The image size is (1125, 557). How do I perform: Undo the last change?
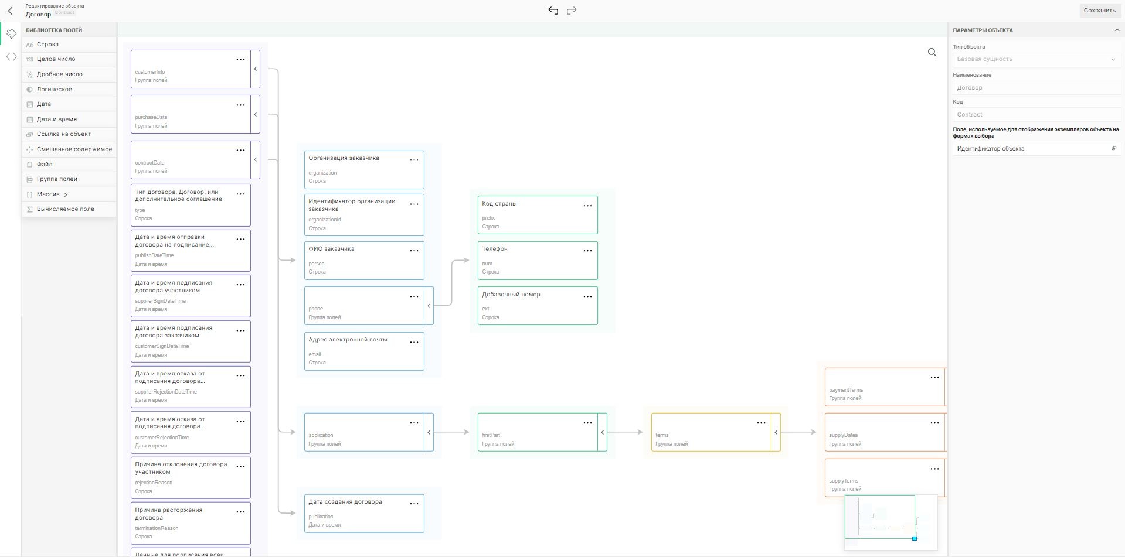[553, 11]
